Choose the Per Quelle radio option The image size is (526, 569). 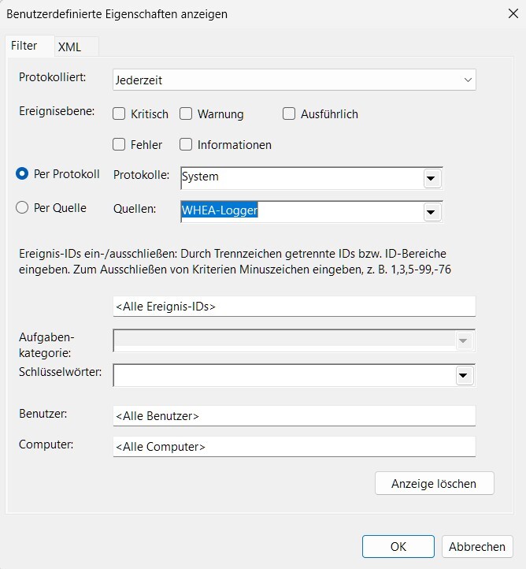click(22, 208)
